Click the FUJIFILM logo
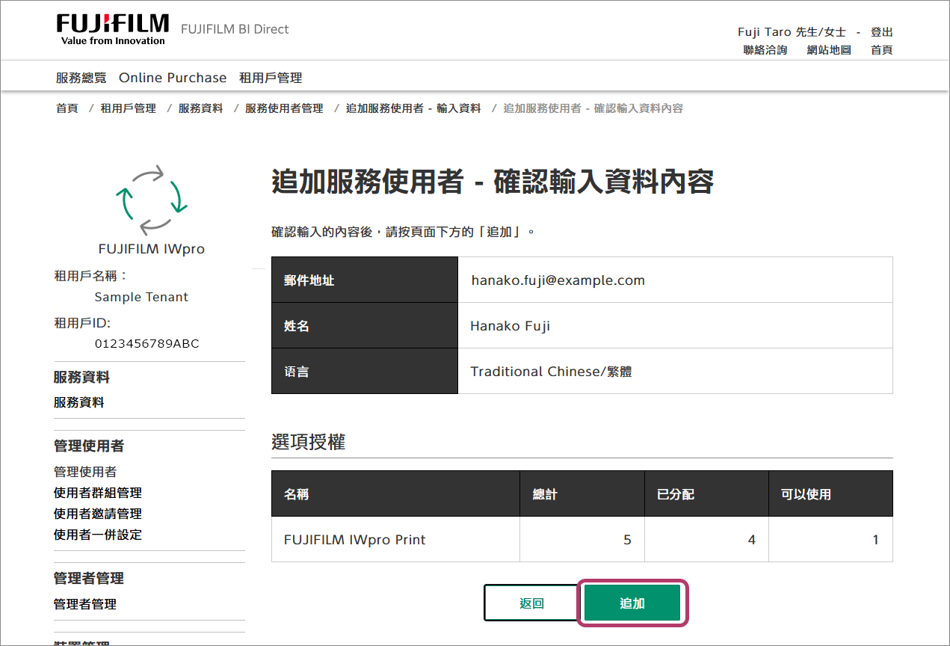Viewport: 950px width, 646px height. [x=113, y=30]
